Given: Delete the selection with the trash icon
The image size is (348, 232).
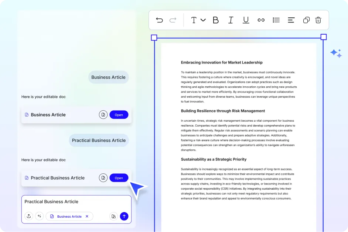Looking at the screenshot, I should tap(318, 20).
